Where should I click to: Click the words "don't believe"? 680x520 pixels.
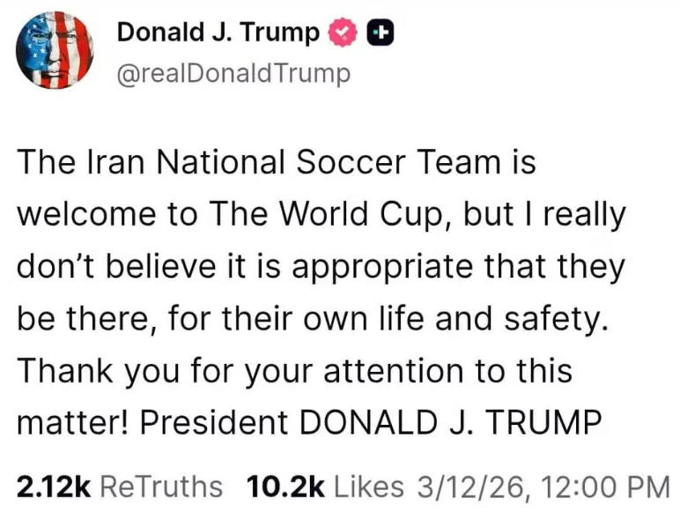click(115, 267)
